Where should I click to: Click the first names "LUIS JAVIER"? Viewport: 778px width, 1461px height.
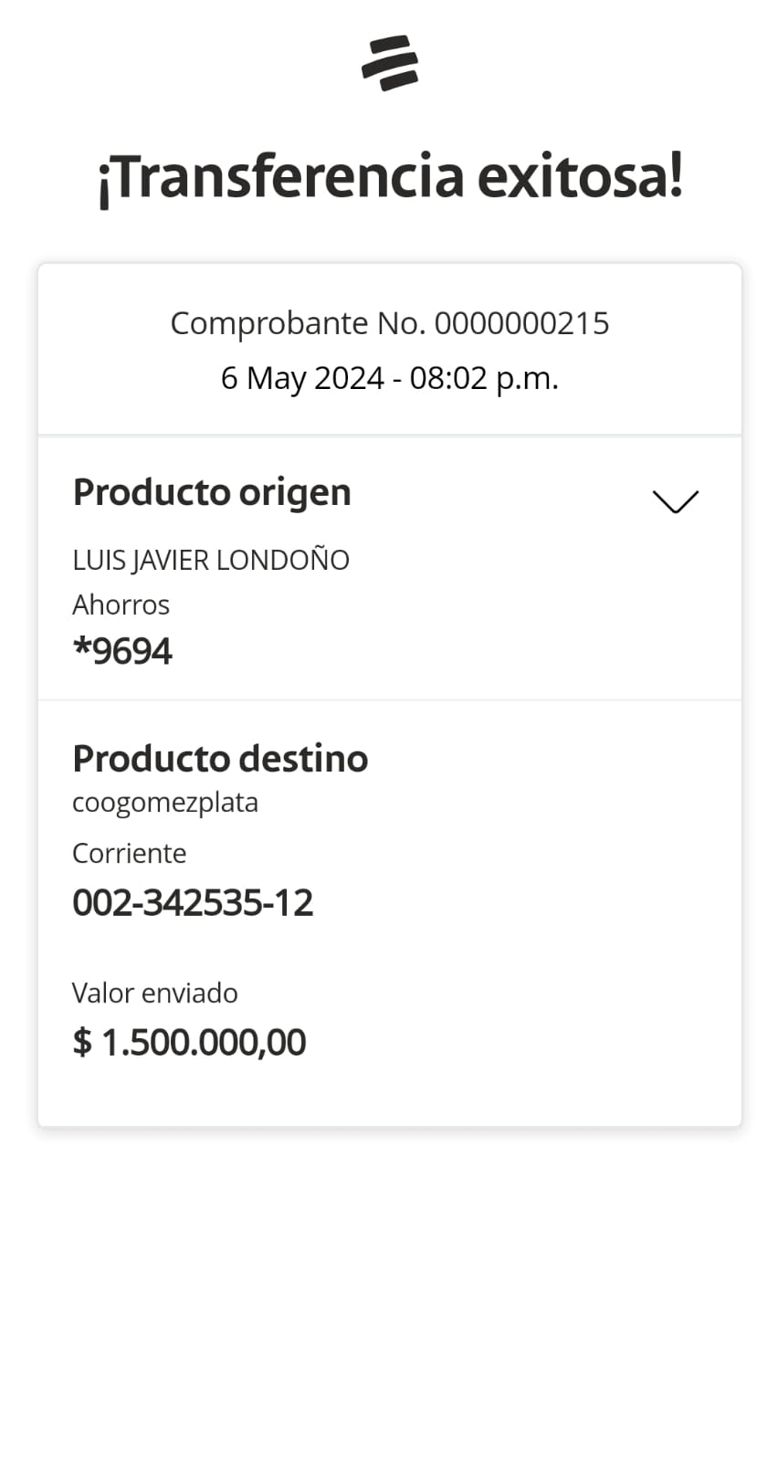(x=145, y=560)
